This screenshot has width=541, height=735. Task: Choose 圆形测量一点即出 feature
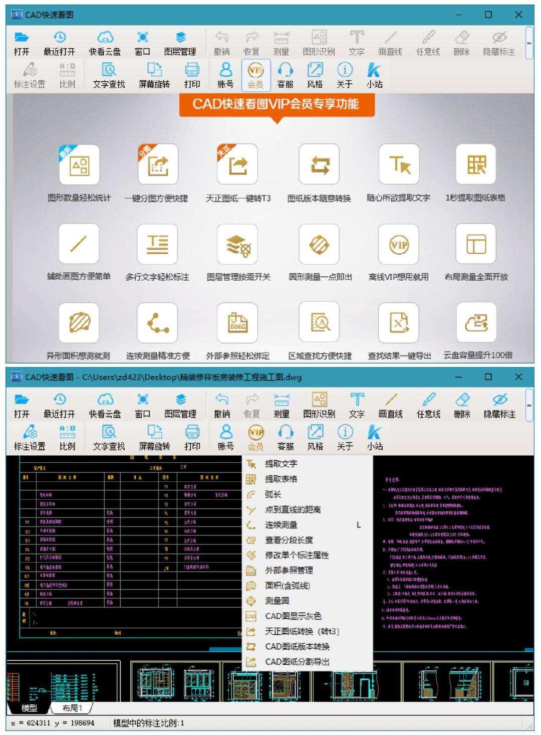319,244
